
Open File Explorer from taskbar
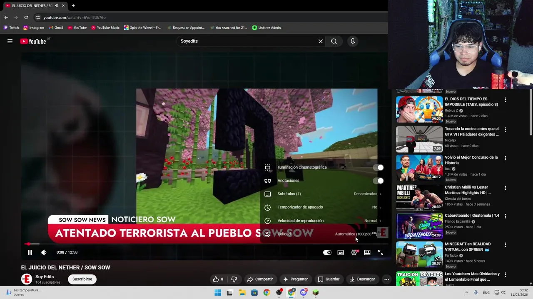point(242,292)
